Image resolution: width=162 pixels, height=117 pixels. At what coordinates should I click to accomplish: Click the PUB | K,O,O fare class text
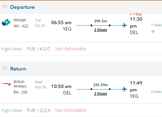pyautogui.click(x=39, y=49)
